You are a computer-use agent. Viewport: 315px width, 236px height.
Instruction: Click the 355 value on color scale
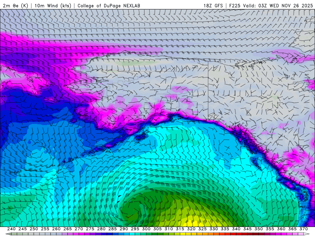[x=270, y=229]
